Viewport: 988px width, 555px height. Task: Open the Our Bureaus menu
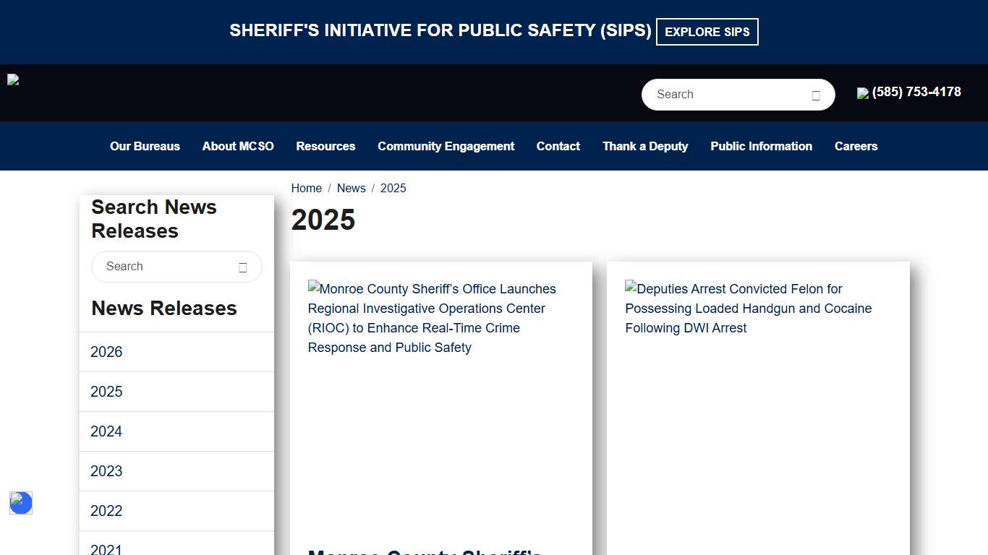coord(145,146)
